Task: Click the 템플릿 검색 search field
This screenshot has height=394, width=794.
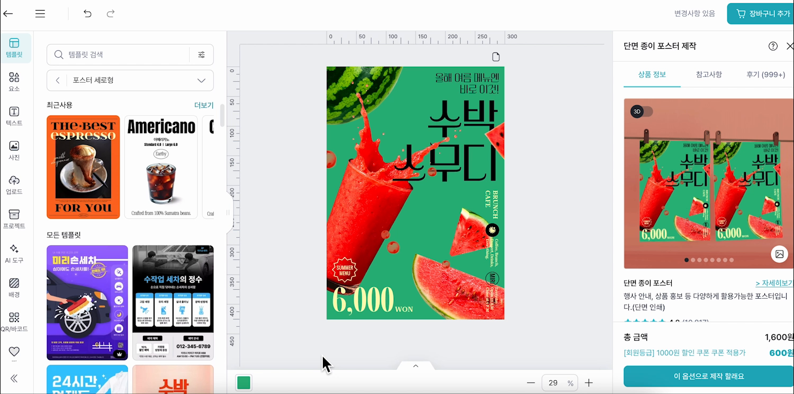Action: 126,55
